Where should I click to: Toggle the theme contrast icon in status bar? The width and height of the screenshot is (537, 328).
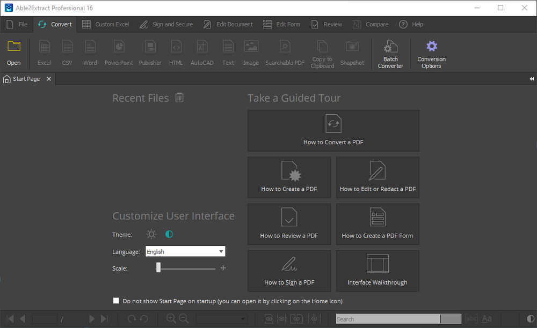531,319
